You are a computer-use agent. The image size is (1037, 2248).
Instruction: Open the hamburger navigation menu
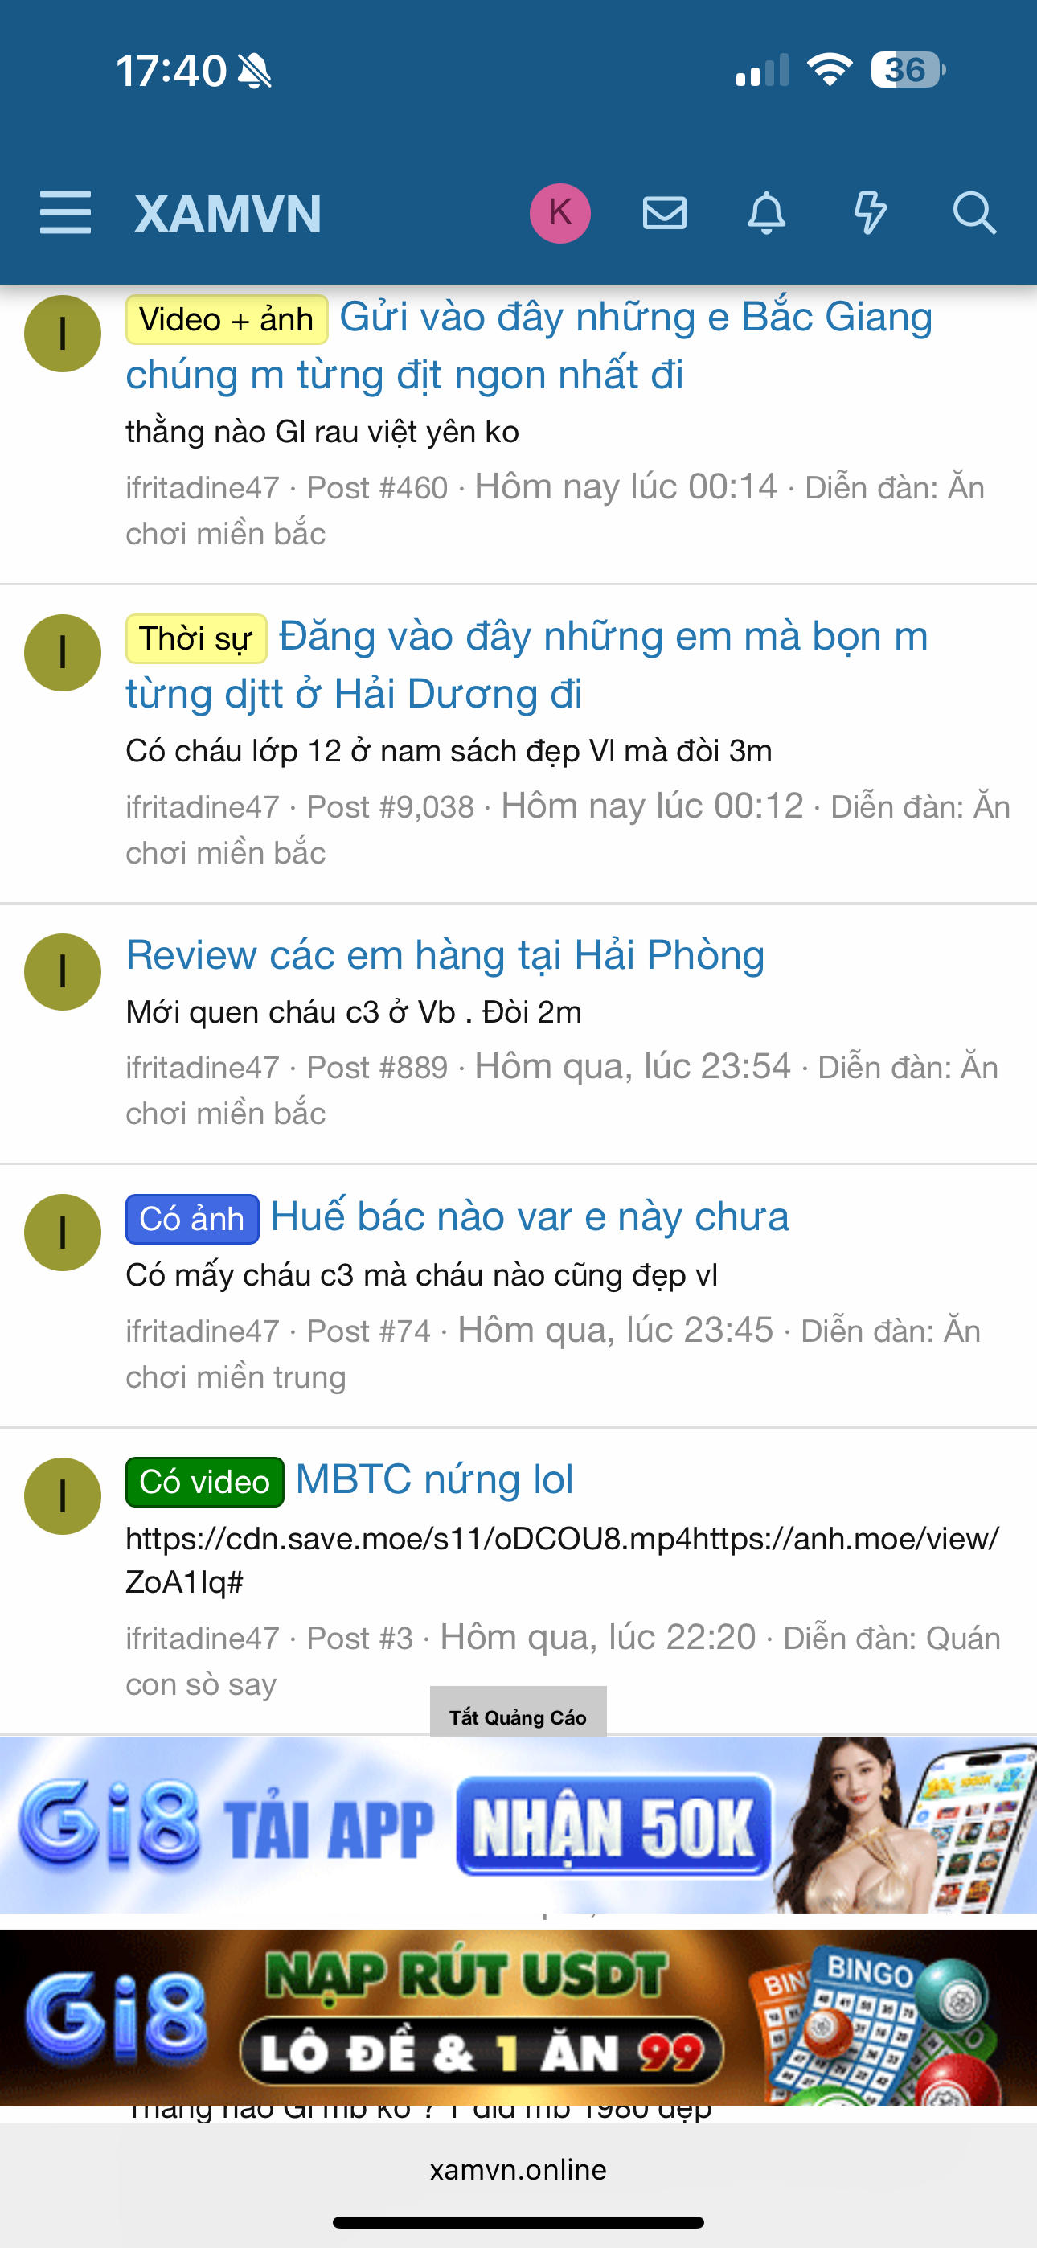click(x=65, y=213)
